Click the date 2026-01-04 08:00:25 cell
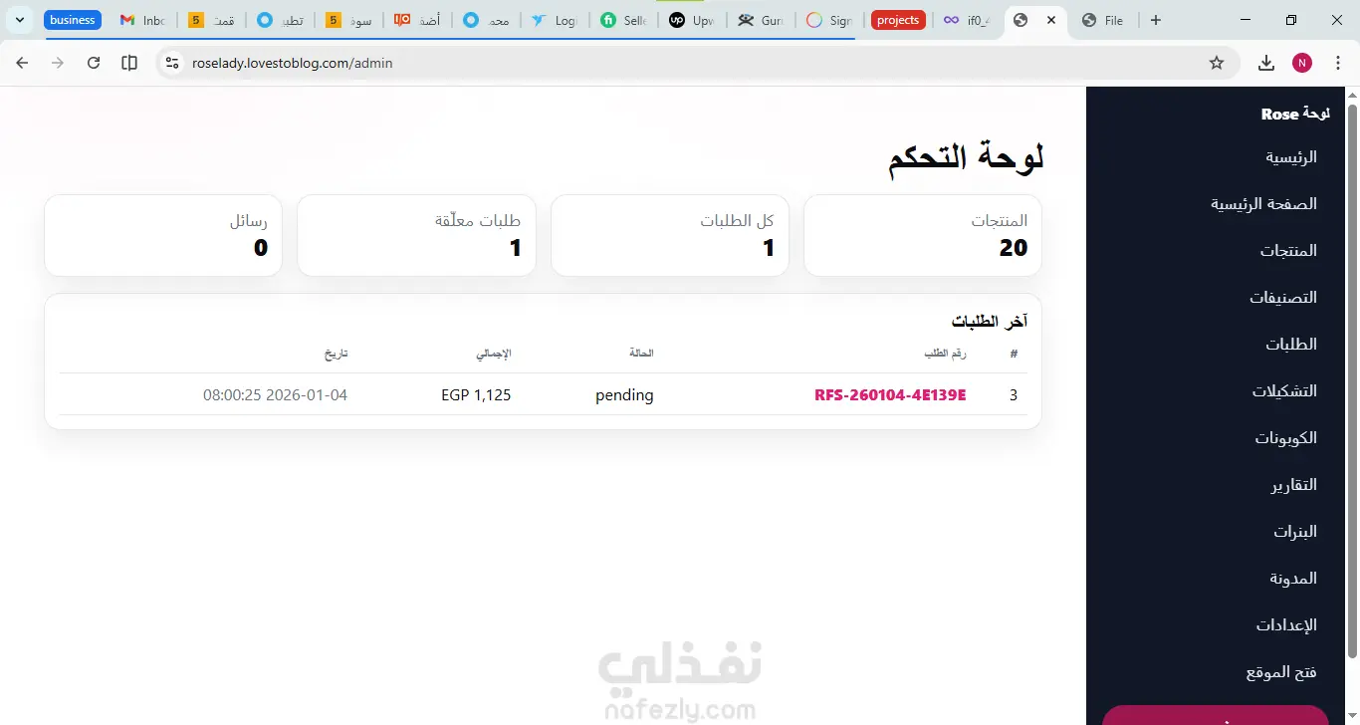The width and height of the screenshot is (1360, 725). point(276,395)
